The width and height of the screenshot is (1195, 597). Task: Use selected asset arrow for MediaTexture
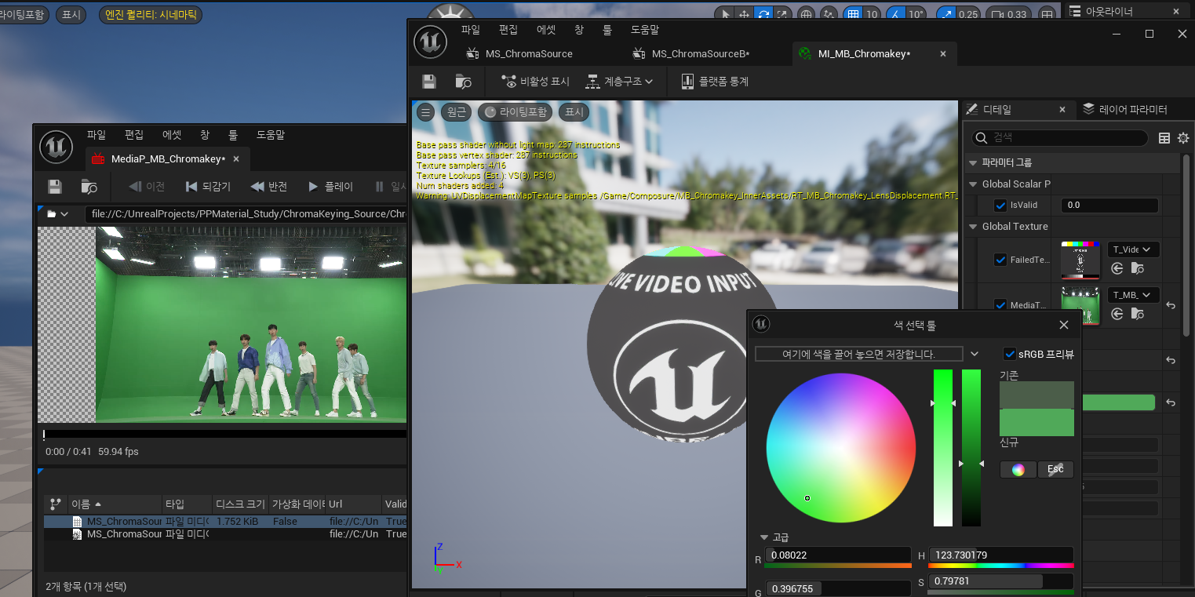click(x=1117, y=315)
